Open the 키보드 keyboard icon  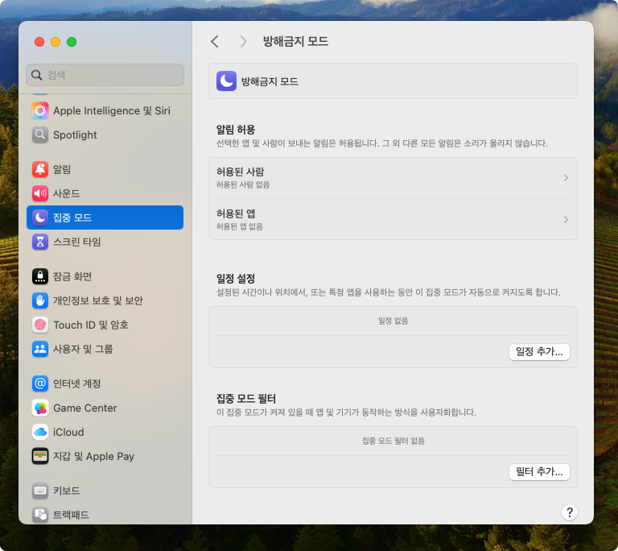click(39, 491)
